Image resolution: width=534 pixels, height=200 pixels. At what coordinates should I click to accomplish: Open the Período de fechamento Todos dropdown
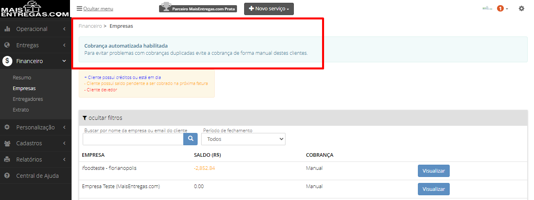coord(243,139)
